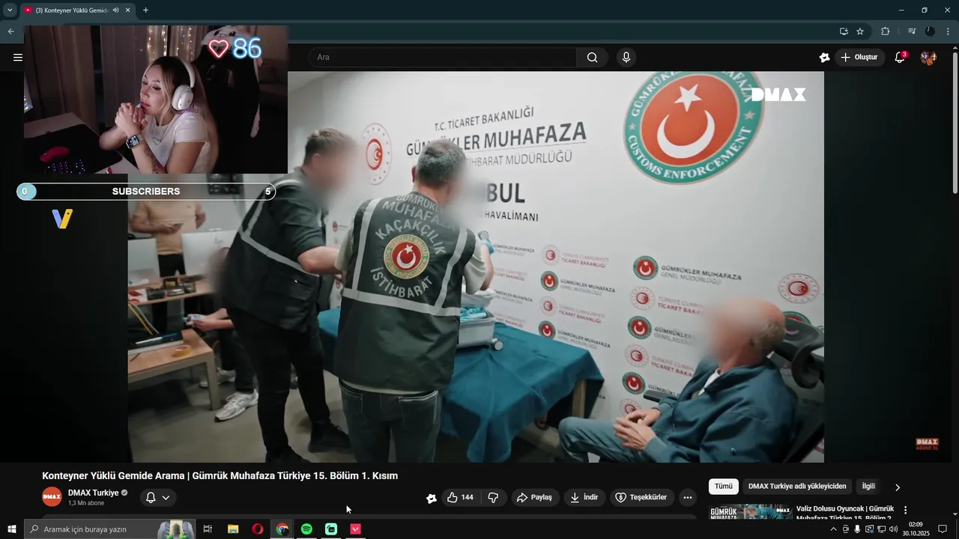Open more actions three-dot menu
Viewport: 959px width, 539px height.
point(688,497)
